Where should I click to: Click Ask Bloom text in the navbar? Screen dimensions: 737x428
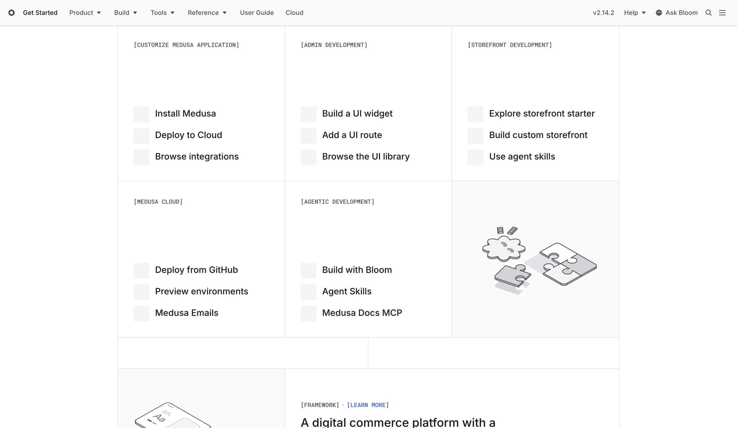(x=681, y=13)
